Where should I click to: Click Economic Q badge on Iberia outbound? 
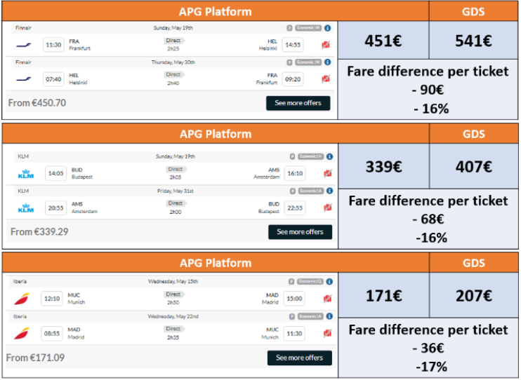tap(310, 281)
